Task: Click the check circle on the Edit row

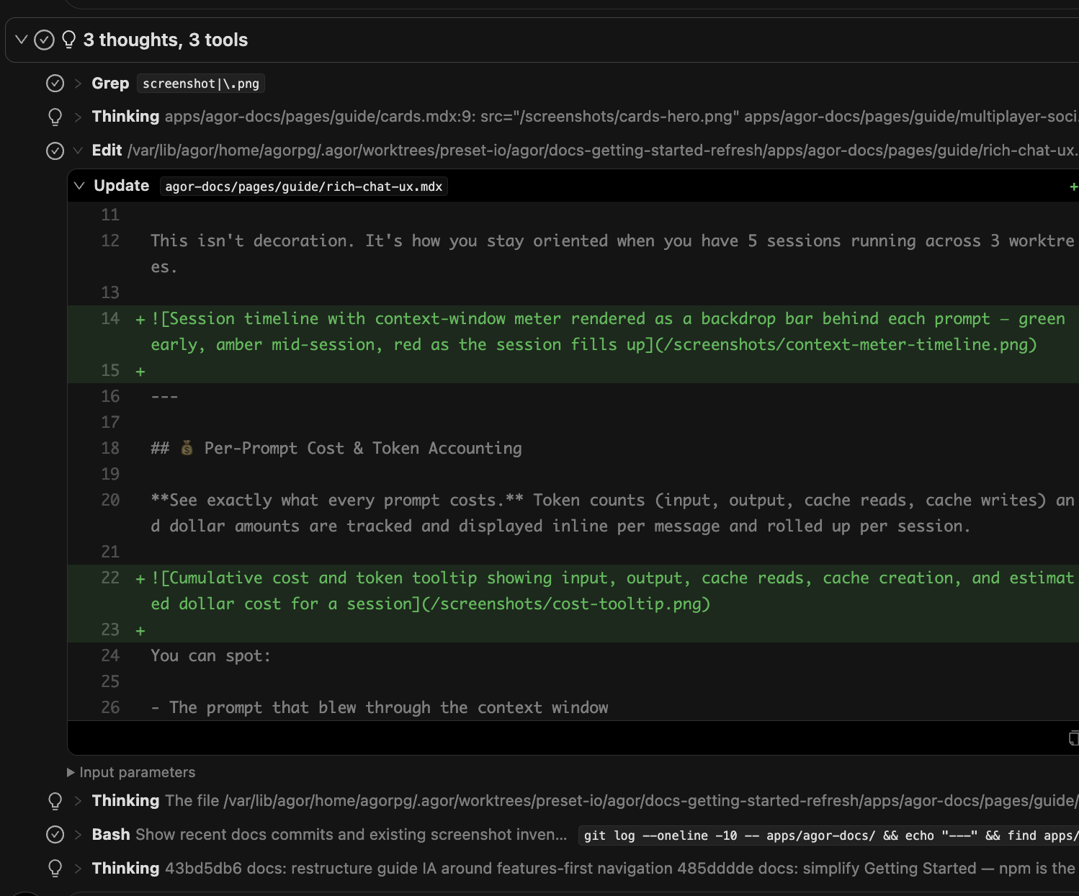Action: (55, 151)
